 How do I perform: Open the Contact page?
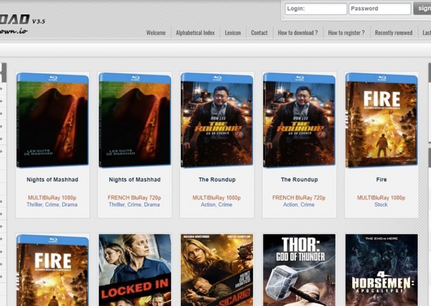tap(259, 33)
